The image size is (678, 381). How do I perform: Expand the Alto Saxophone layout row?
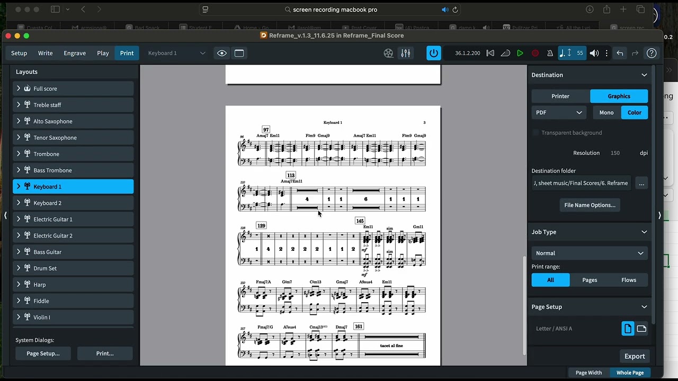click(19, 121)
